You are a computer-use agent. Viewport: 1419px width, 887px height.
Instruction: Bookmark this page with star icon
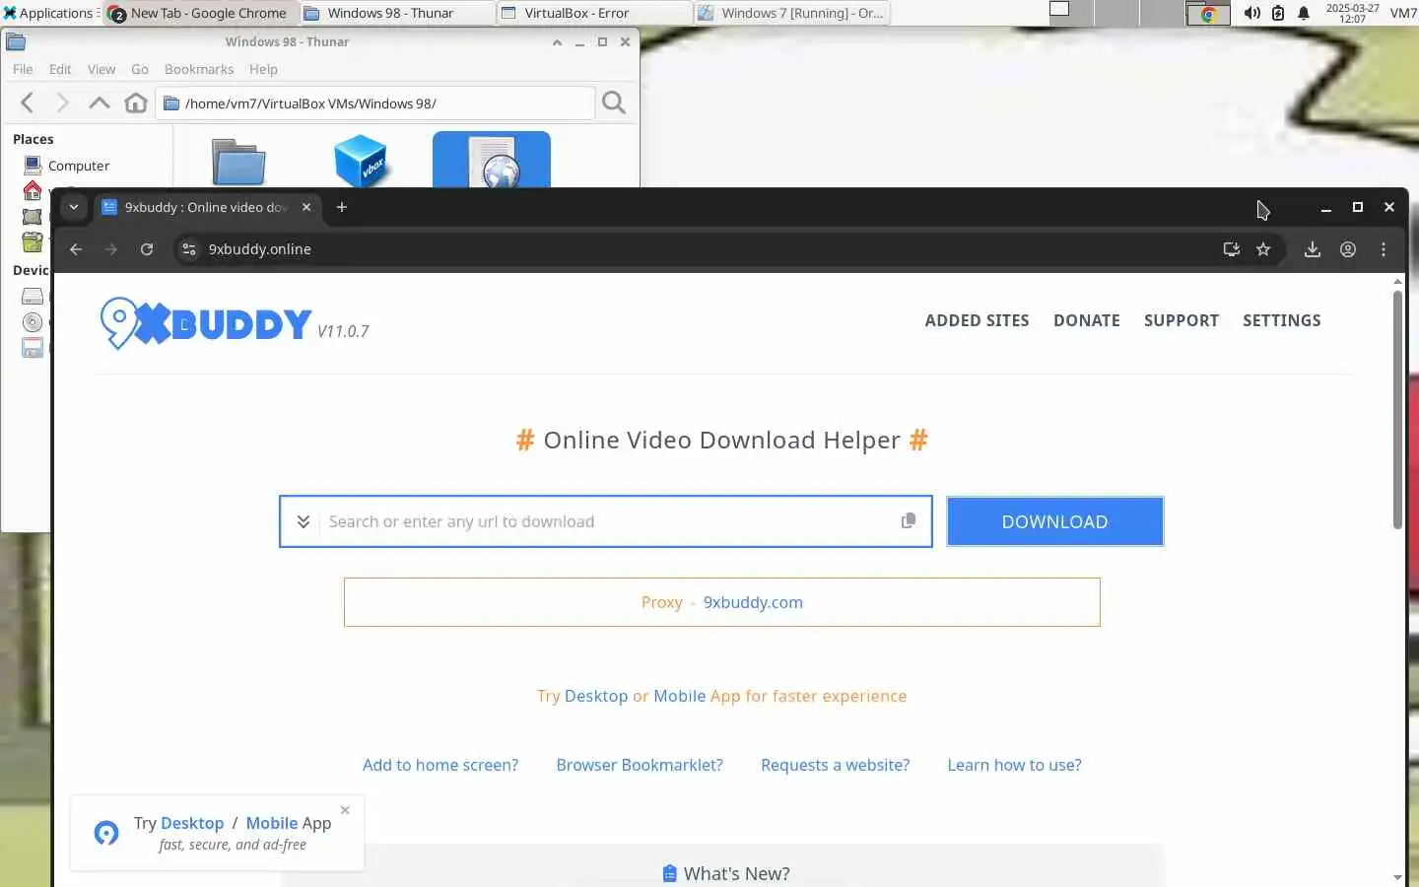[1263, 249]
